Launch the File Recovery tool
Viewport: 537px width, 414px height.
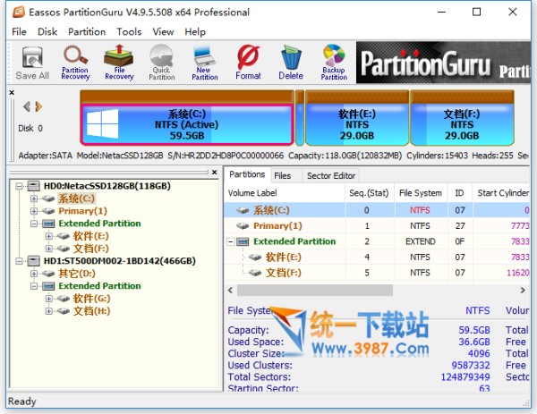pyautogui.click(x=119, y=63)
